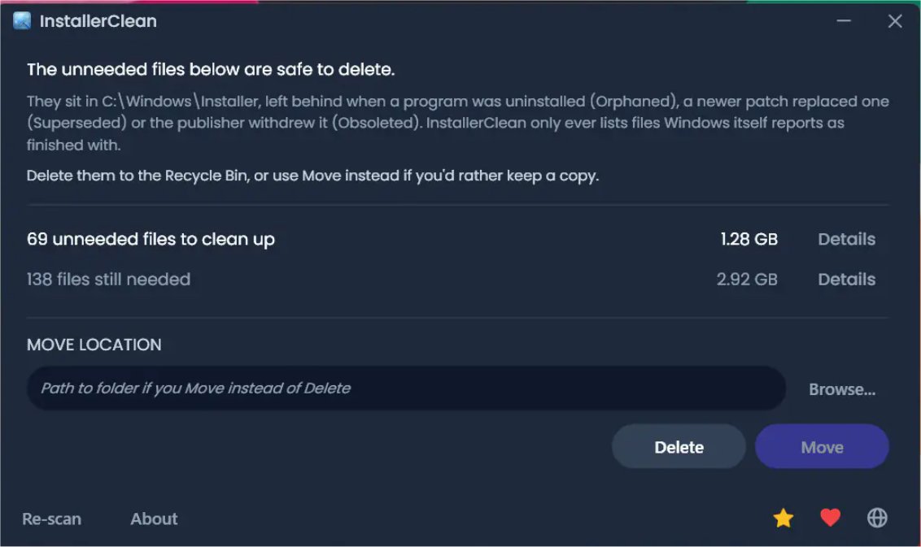The width and height of the screenshot is (921, 547).
Task: Open the About page
Action: [154, 519]
